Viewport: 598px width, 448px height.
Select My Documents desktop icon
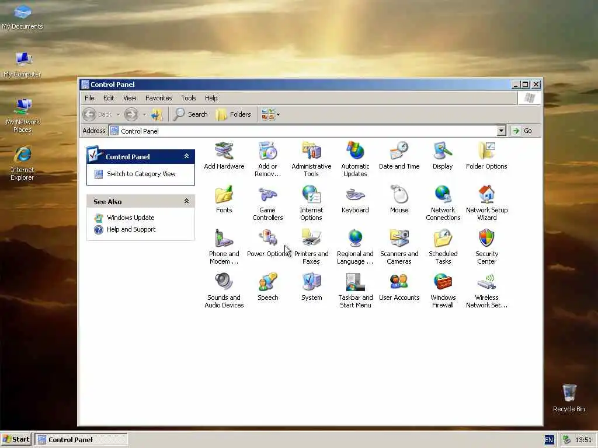23,17
